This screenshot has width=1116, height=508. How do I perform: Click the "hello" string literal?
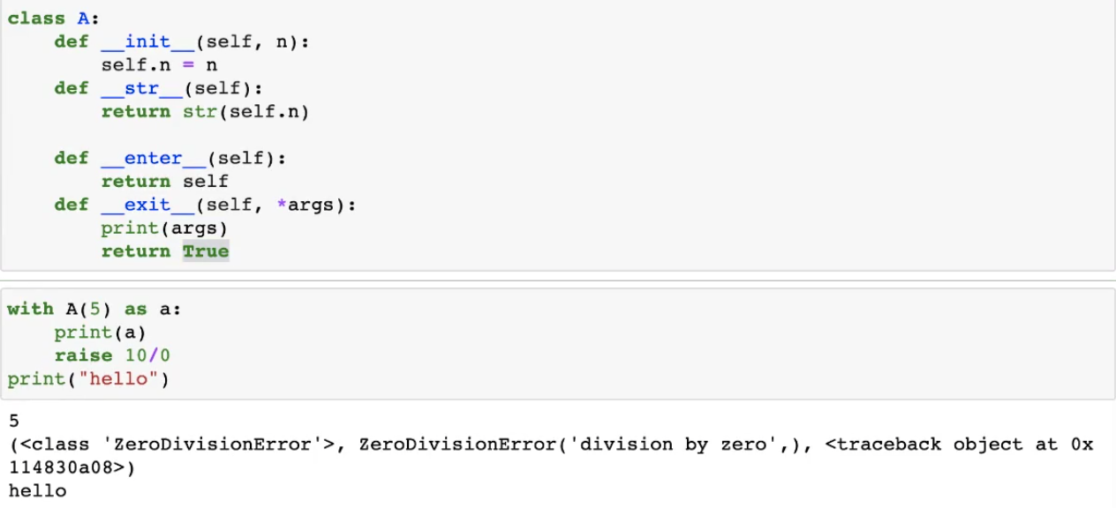117,379
